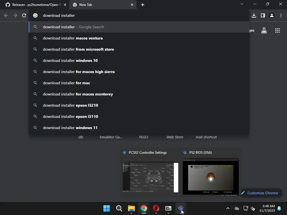Select suggestion 'download installer for macos high sierra'

[x=139, y=72]
